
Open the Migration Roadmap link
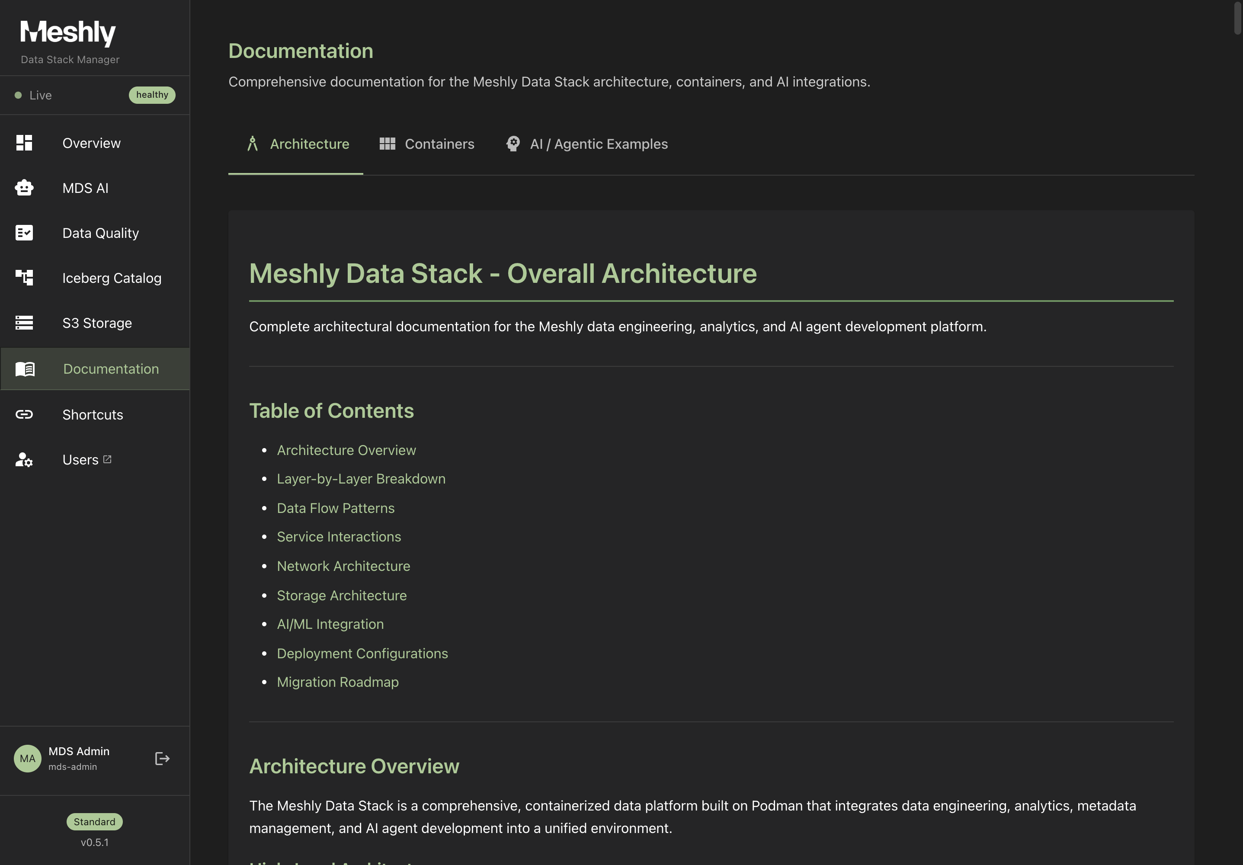pyautogui.click(x=338, y=682)
